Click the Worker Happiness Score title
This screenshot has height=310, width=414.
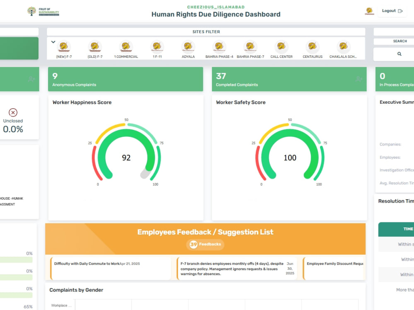tap(82, 102)
